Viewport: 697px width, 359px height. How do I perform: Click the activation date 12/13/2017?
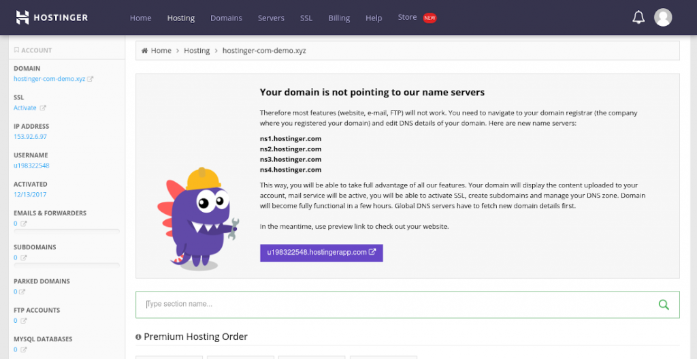[30, 194]
